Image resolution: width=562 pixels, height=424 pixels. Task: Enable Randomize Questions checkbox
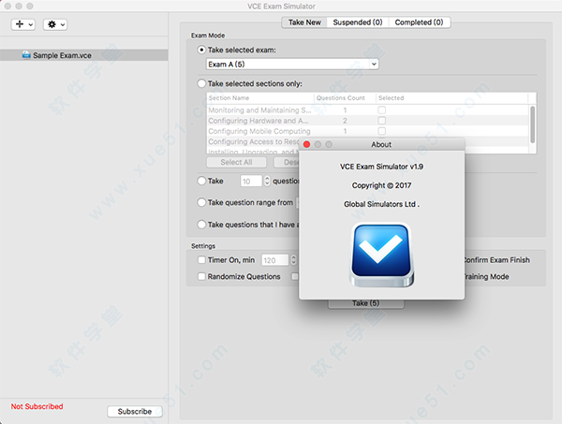201,276
